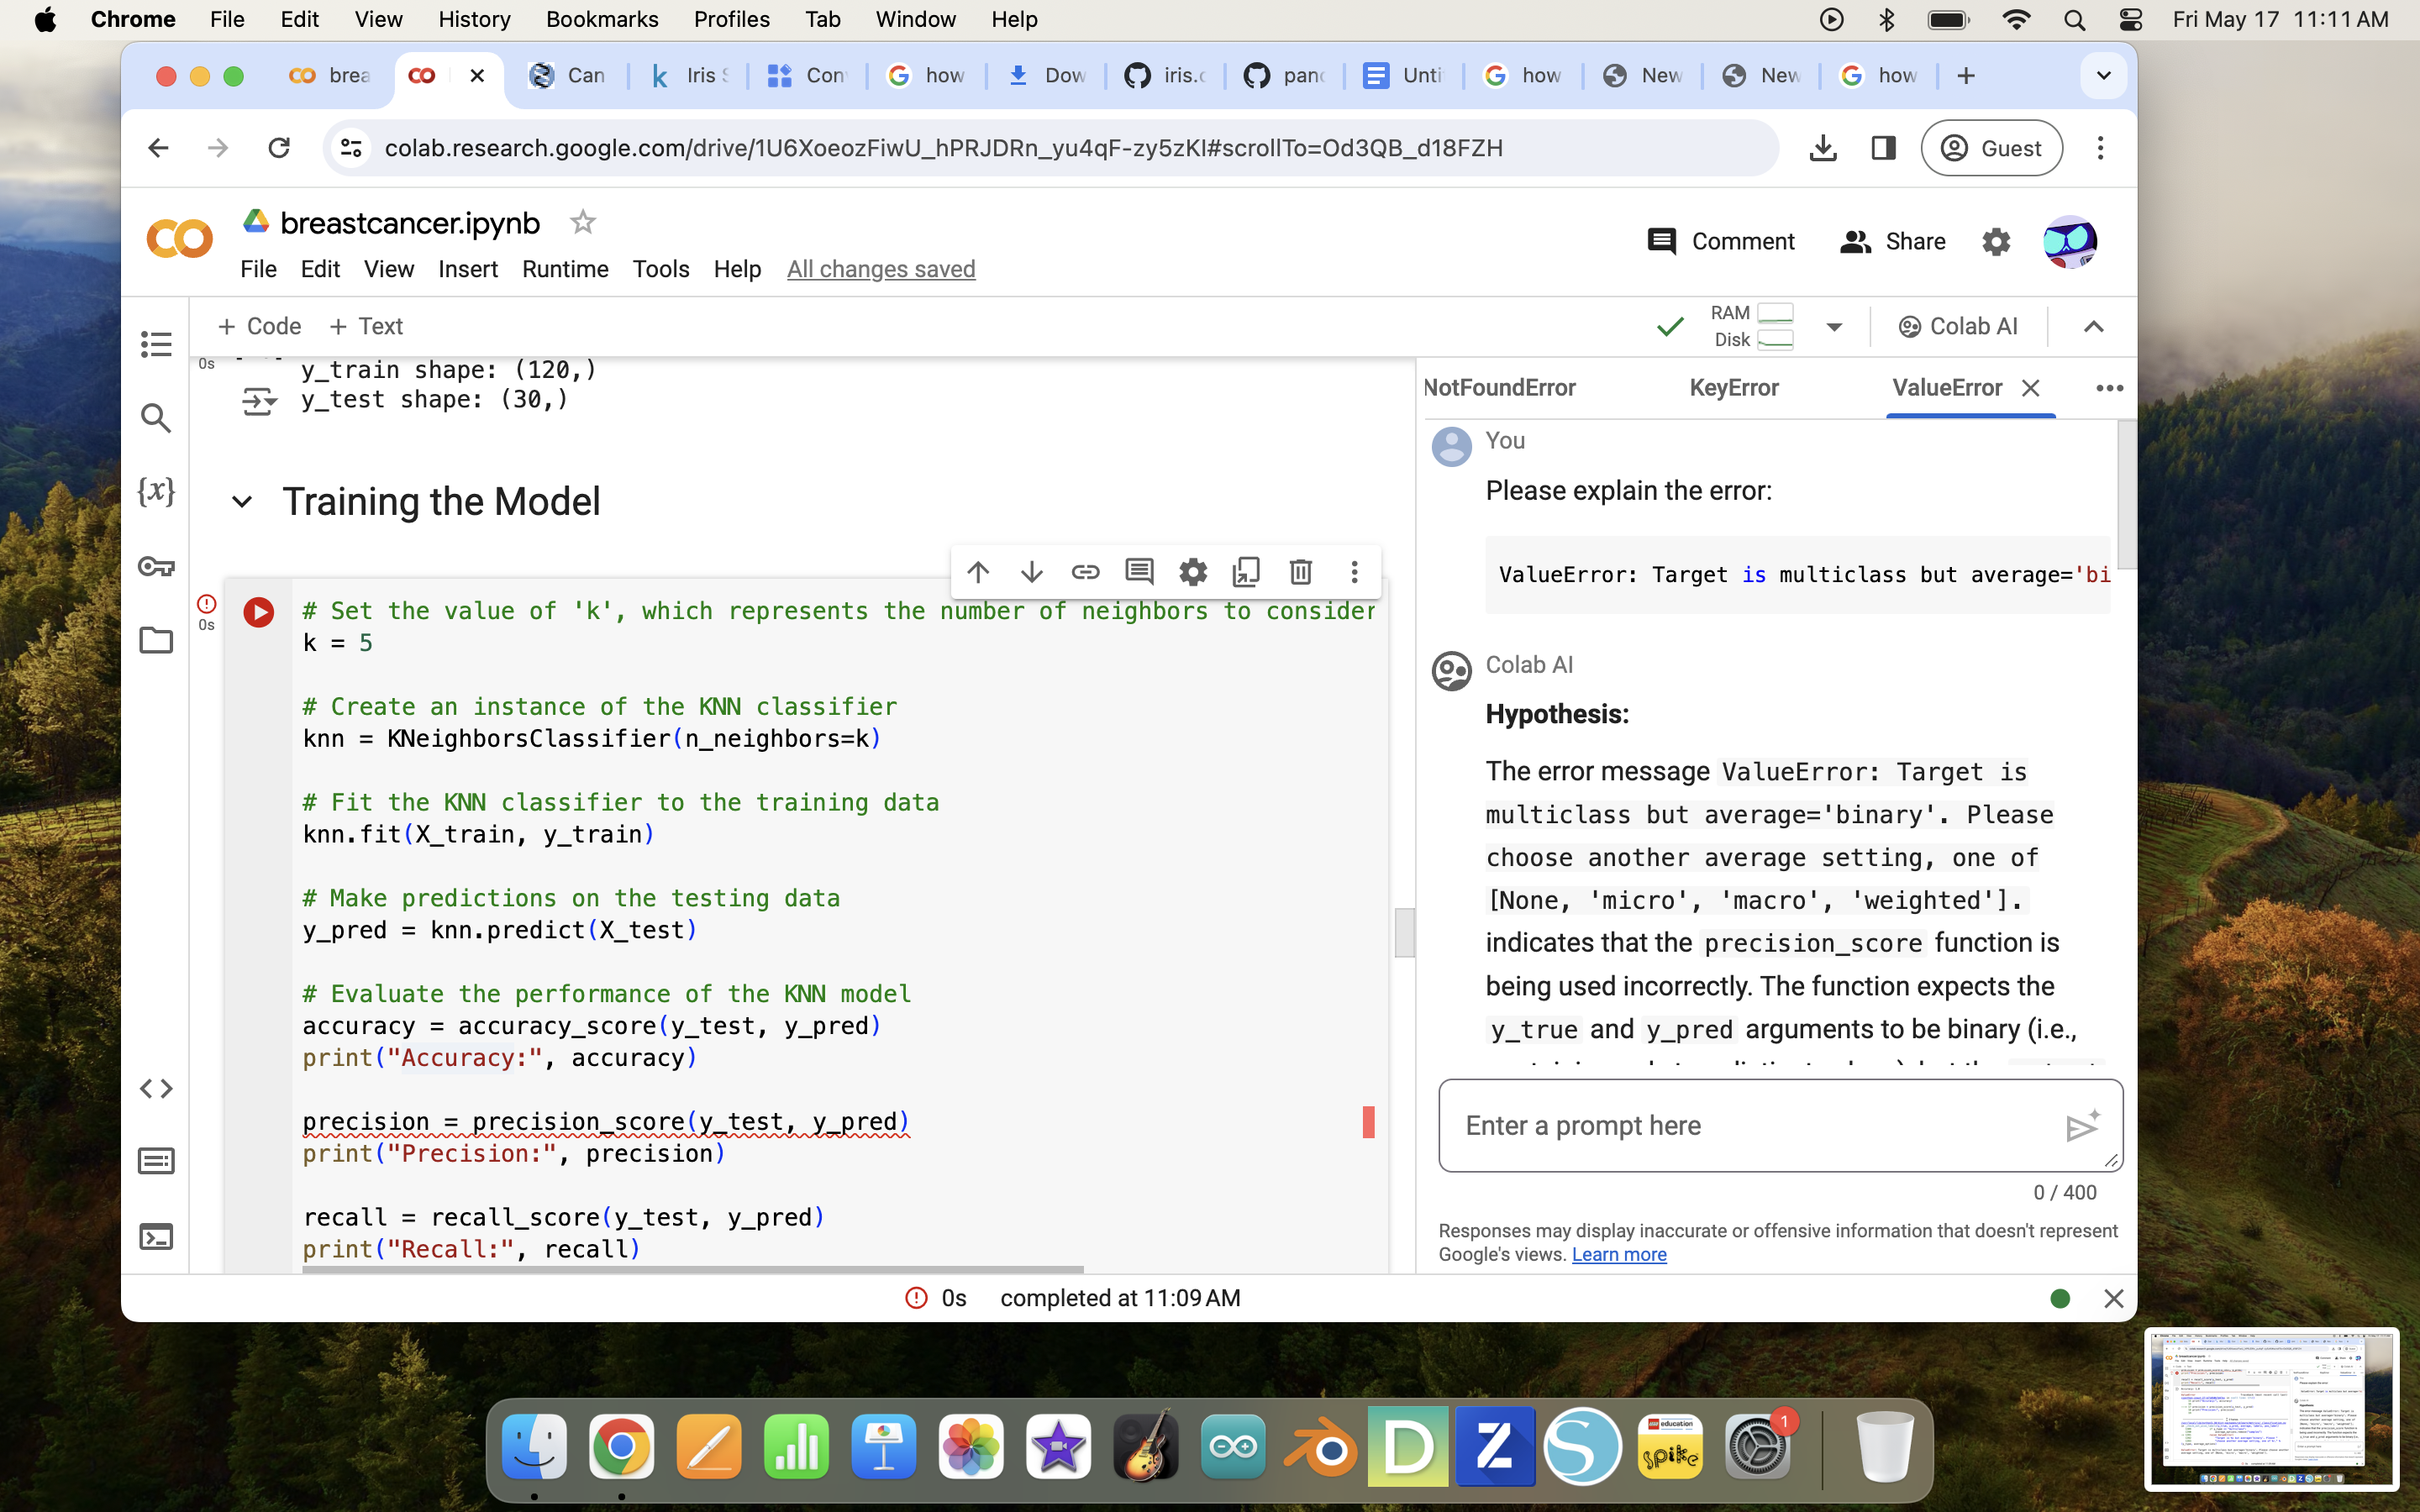
Task: Open the files folder icon
Action: pos(156,640)
